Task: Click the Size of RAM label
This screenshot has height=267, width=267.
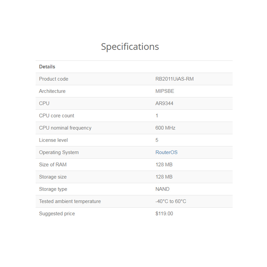Action: (53, 165)
